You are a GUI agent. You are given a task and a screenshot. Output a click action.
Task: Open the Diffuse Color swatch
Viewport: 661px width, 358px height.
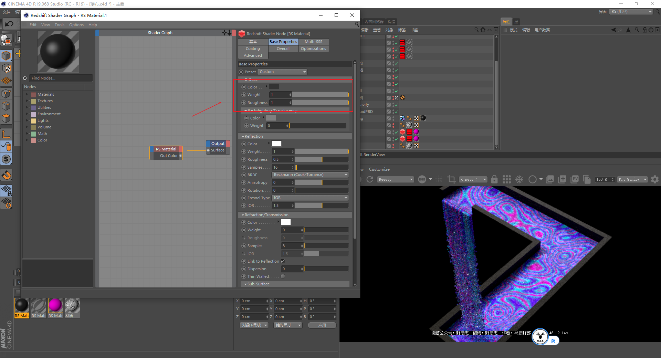(x=274, y=87)
